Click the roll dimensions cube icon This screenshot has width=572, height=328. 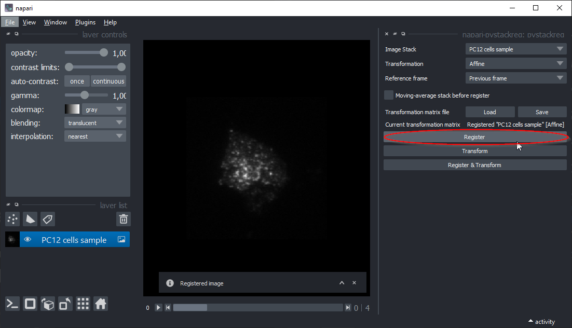click(x=48, y=304)
